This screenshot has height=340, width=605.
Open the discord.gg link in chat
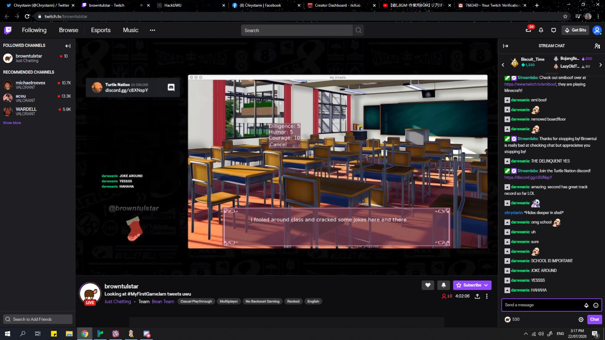(528, 177)
